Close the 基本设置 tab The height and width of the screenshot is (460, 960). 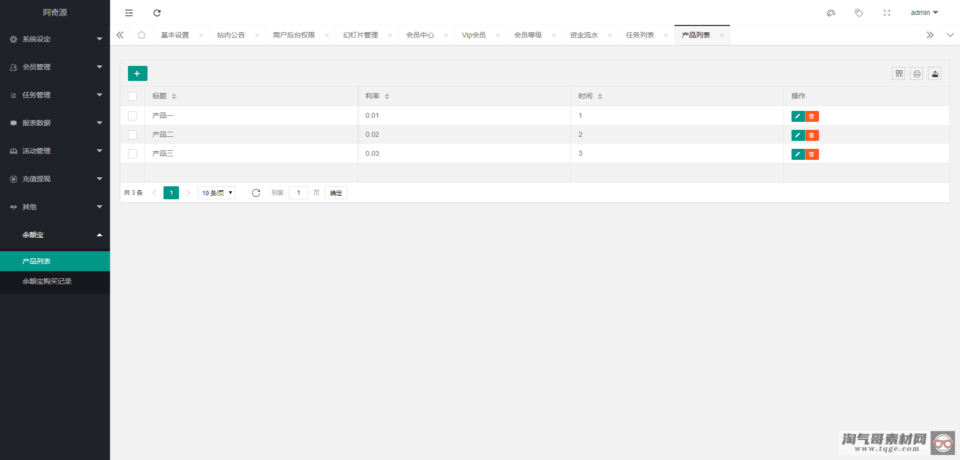201,35
